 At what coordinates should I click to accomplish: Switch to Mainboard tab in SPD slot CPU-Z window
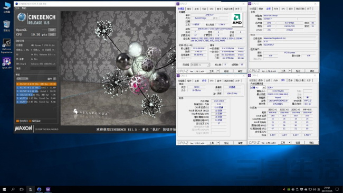[x=268, y=80]
